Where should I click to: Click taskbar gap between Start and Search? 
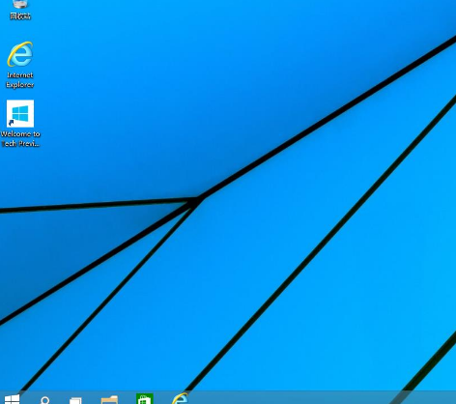(x=30, y=398)
